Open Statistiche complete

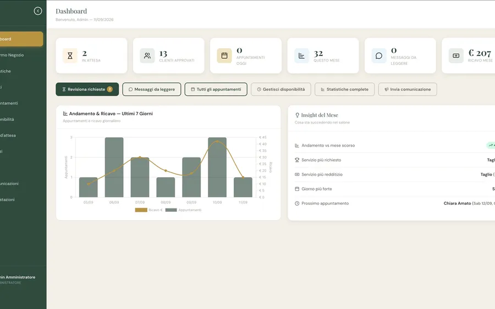pyautogui.click(x=345, y=89)
